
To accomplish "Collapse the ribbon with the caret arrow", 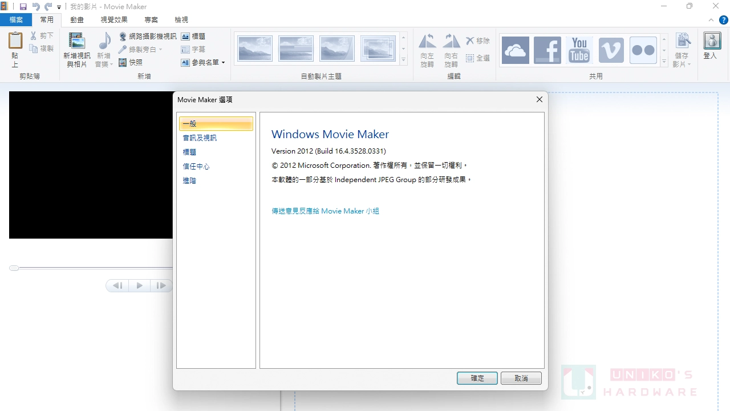I will tap(711, 20).
